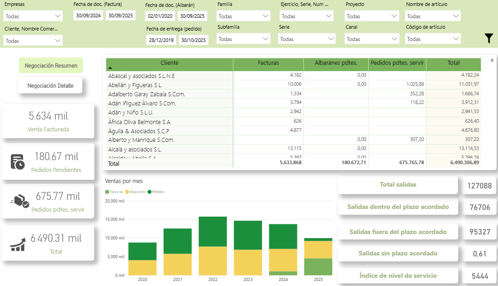Open the Empresas dropdown

point(33,16)
